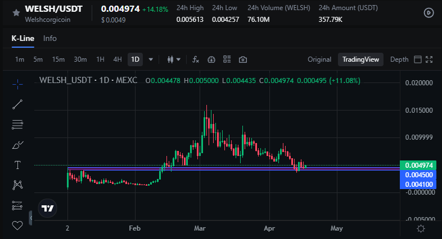This screenshot has height=239, width=442.
Task: Select the 15m timeframe
Action: (x=58, y=59)
